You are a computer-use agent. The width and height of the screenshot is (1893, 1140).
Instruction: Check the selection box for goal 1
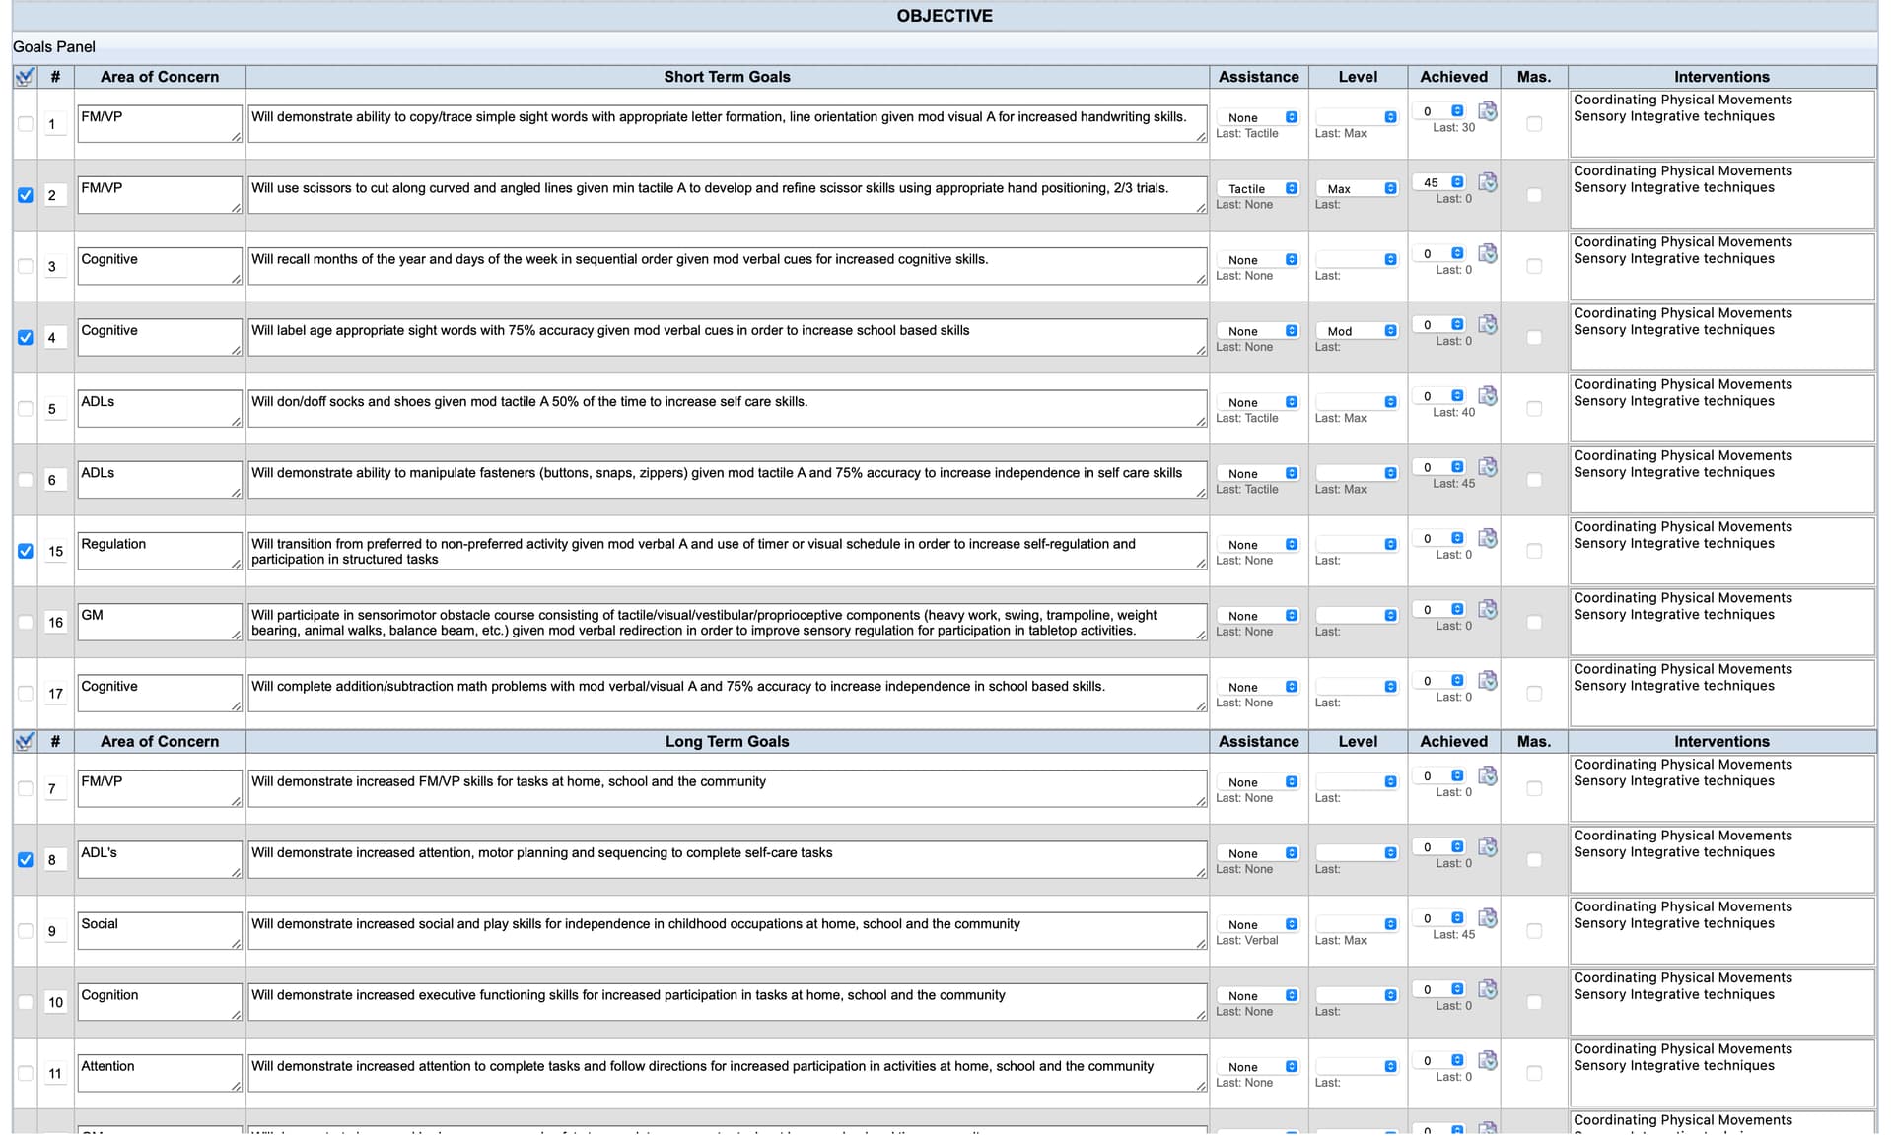(x=26, y=124)
